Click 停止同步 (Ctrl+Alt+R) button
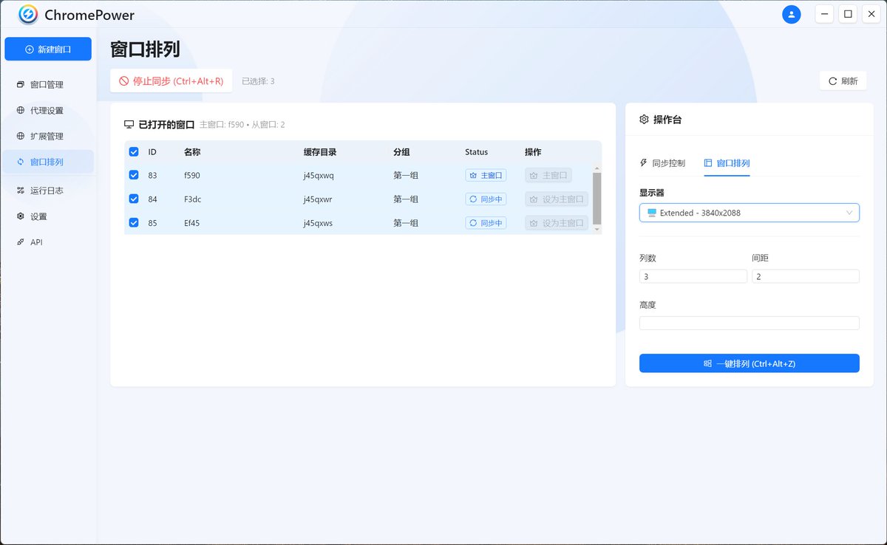Screen dimensions: 887x545 point(171,81)
